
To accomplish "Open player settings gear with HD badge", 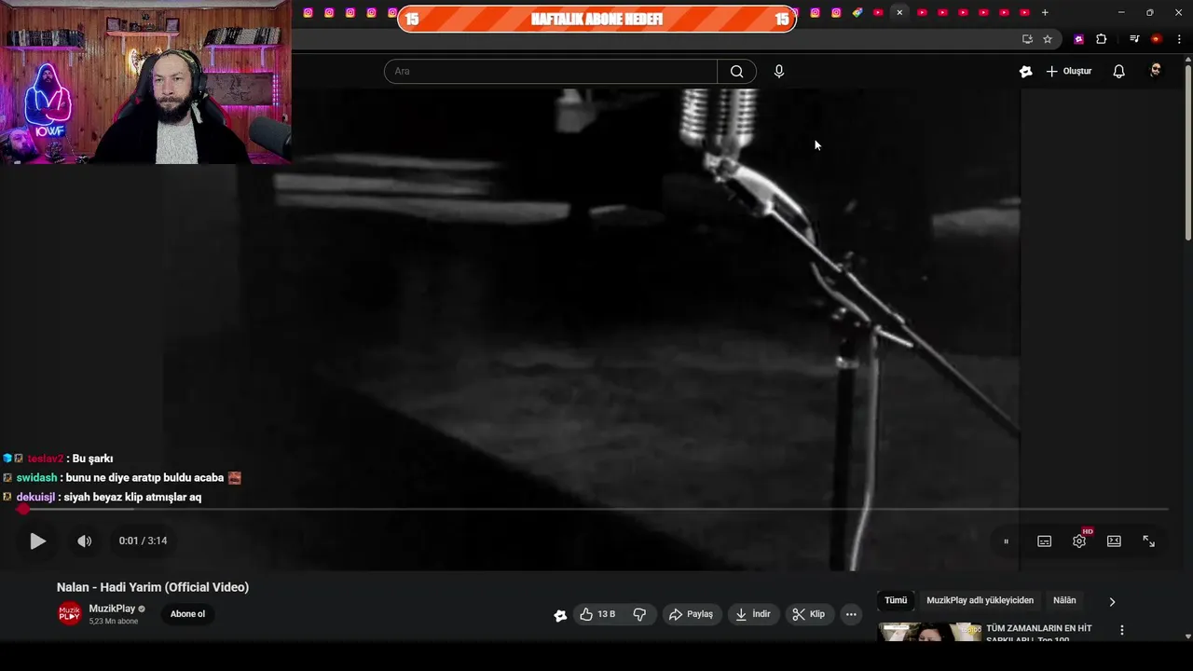I will click(1080, 540).
